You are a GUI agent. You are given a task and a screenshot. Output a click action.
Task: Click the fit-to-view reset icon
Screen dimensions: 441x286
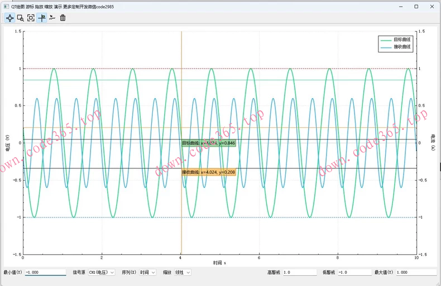tap(31, 18)
